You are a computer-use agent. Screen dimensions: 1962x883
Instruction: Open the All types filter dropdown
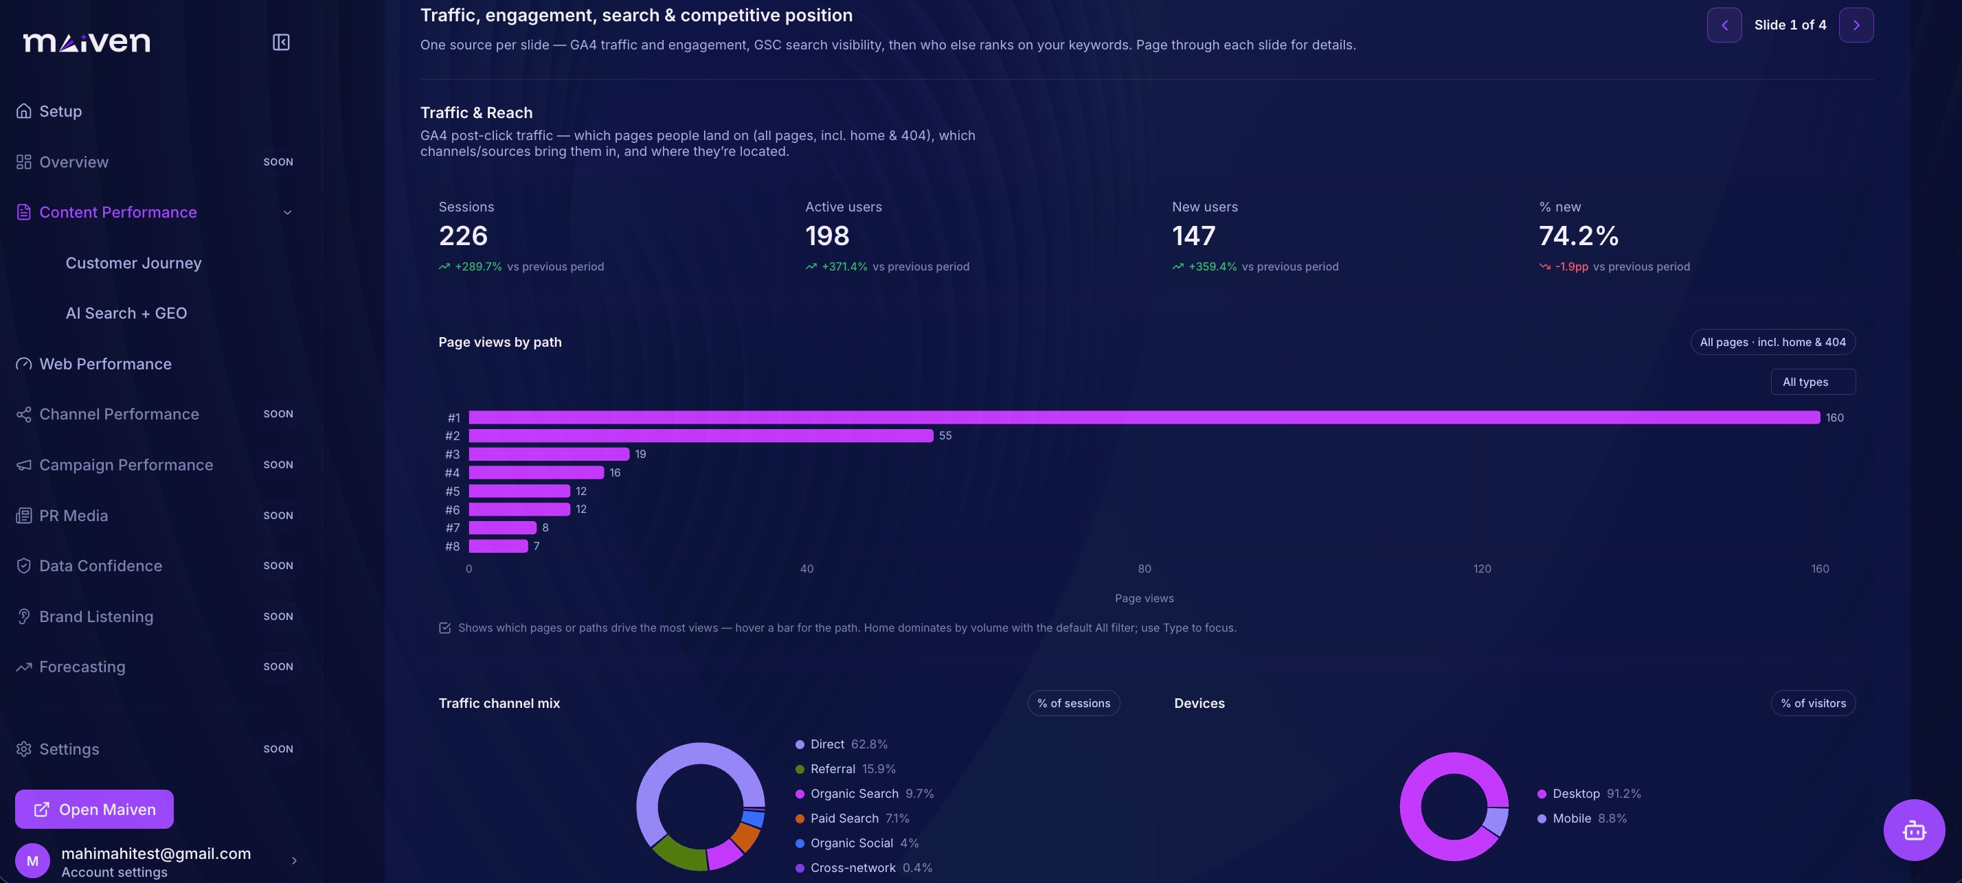pos(1813,382)
